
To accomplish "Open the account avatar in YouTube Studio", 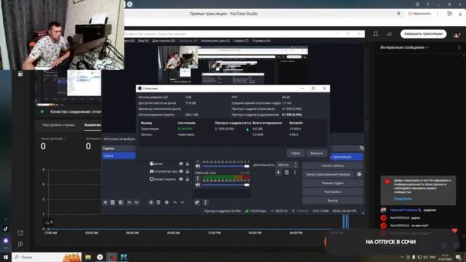I will pyautogui.click(x=457, y=34).
